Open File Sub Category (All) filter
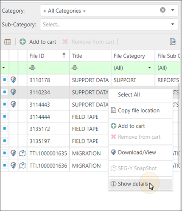The image size is (182, 211). click(168, 68)
